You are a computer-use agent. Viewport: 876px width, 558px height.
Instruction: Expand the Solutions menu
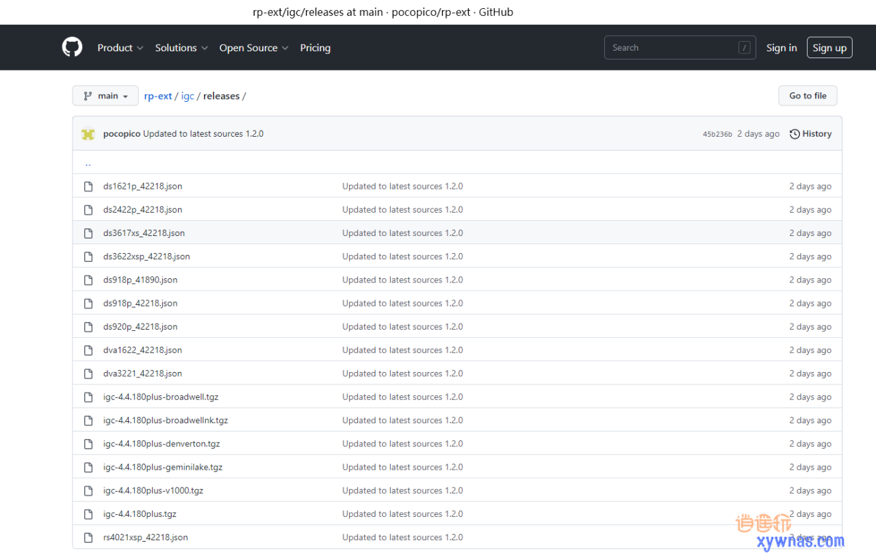click(x=181, y=48)
